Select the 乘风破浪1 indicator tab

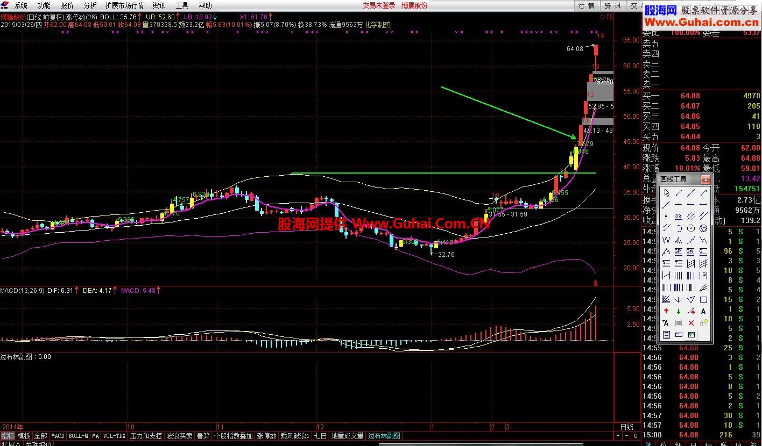pyautogui.click(x=295, y=436)
